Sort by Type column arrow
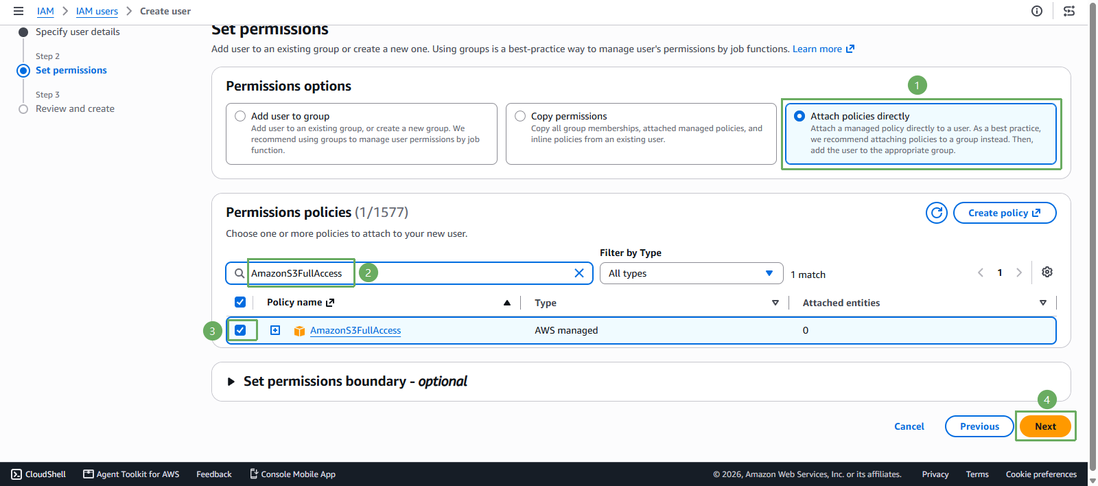Image resolution: width=1098 pixels, height=486 pixels. pos(775,303)
